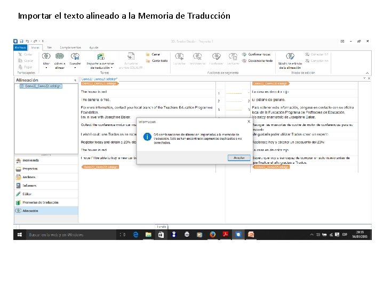Image resolution: width=384 pixels, height=288 pixels.
Task: Select the Alineación view in sidebar
Action: tap(46, 211)
